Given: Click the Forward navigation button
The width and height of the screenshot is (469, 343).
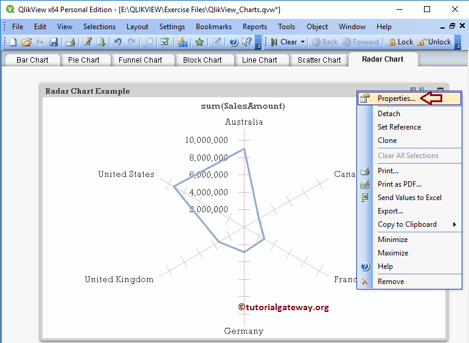Looking at the screenshot, I should point(361,42).
